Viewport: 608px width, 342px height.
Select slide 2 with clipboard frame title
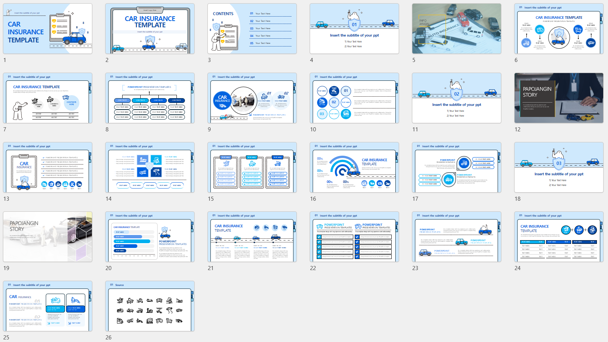(x=150, y=29)
